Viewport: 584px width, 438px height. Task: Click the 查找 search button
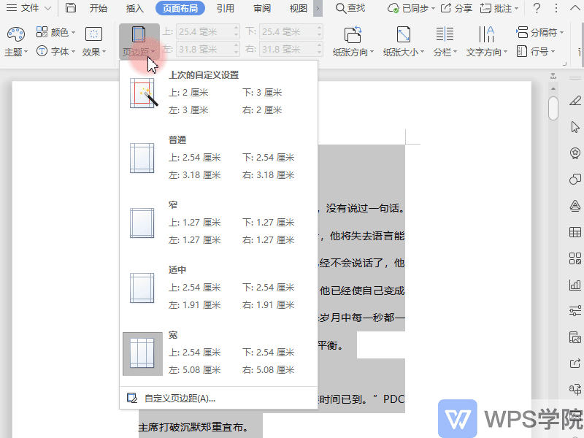pos(350,8)
